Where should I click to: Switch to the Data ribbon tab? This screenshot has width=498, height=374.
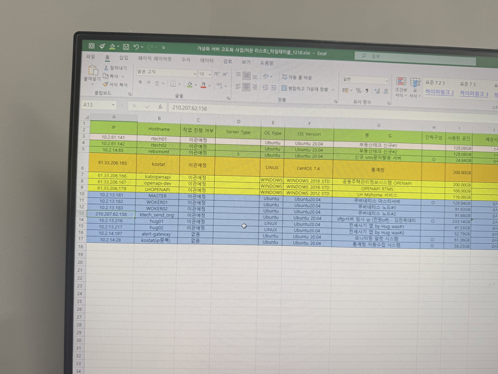[207, 61]
